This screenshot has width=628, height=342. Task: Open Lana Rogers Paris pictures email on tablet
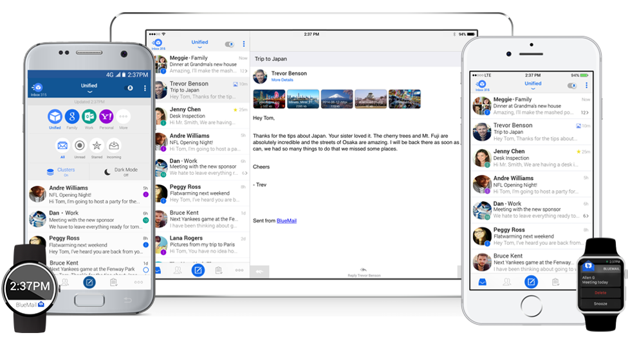(202, 244)
